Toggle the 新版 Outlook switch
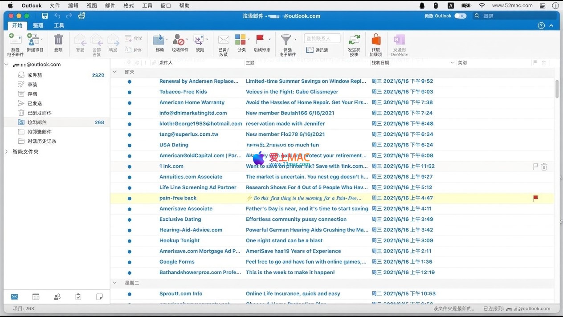The image size is (563, 317). [x=460, y=16]
